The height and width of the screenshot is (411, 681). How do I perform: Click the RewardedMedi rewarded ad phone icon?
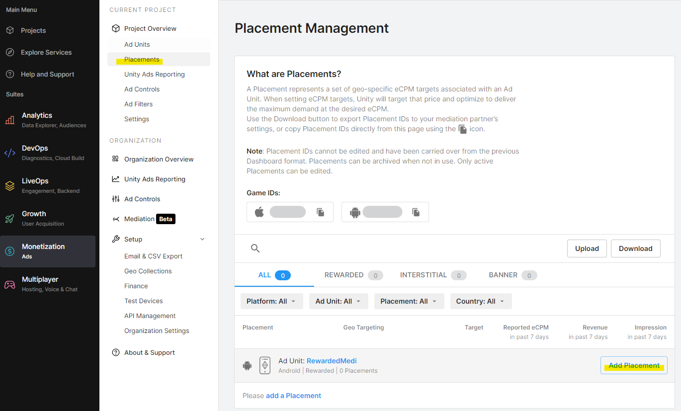point(265,365)
